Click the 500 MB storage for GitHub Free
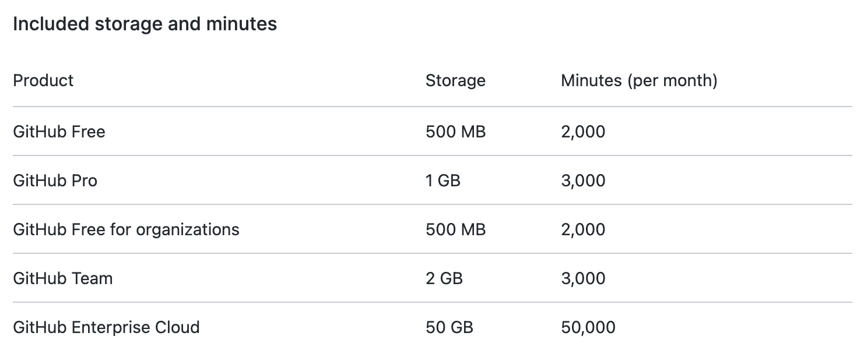Screen dimensions: 864x354 pyautogui.click(x=455, y=132)
